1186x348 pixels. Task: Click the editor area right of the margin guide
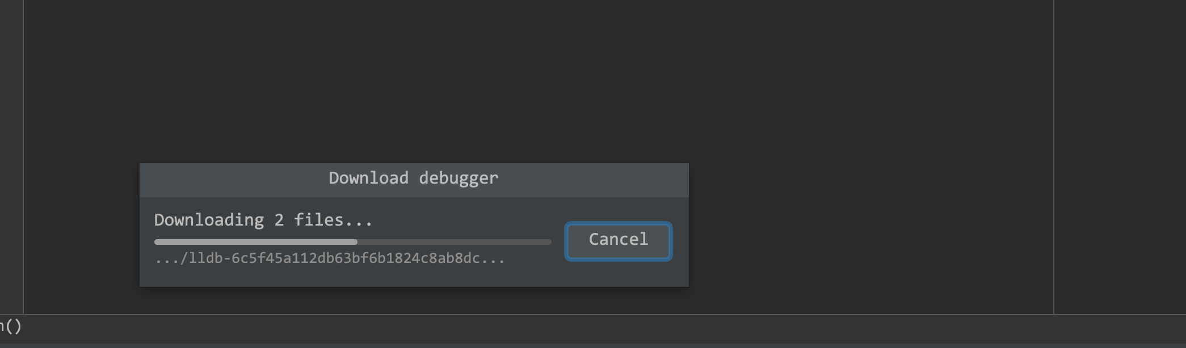[x=1120, y=156]
